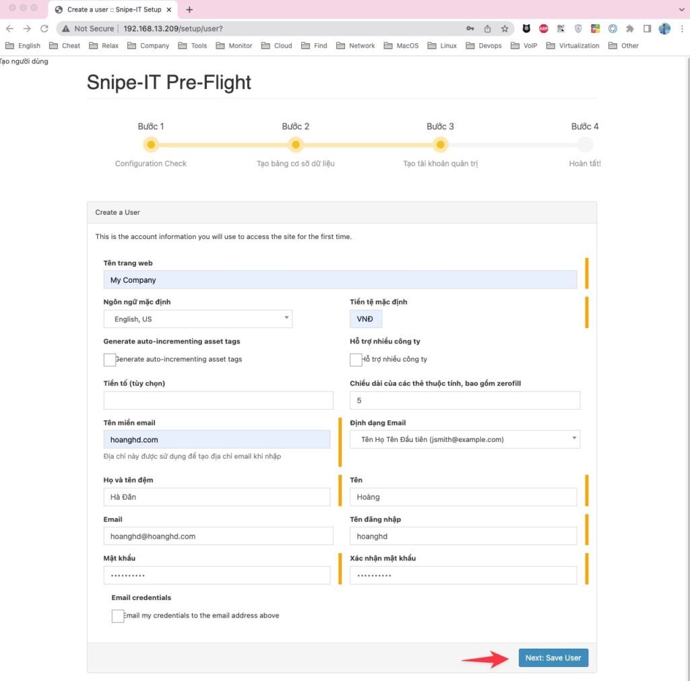Focus the Tên miền email field

(217, 439)
